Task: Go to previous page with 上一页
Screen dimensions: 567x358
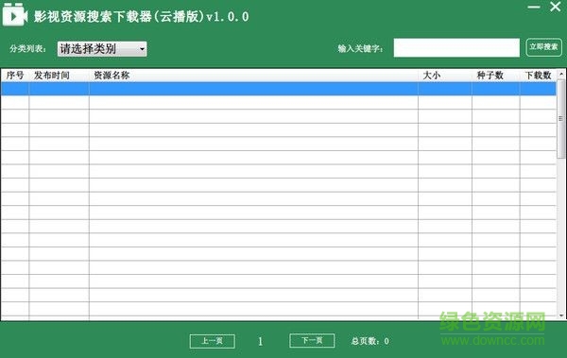Action: pos(213,341)
